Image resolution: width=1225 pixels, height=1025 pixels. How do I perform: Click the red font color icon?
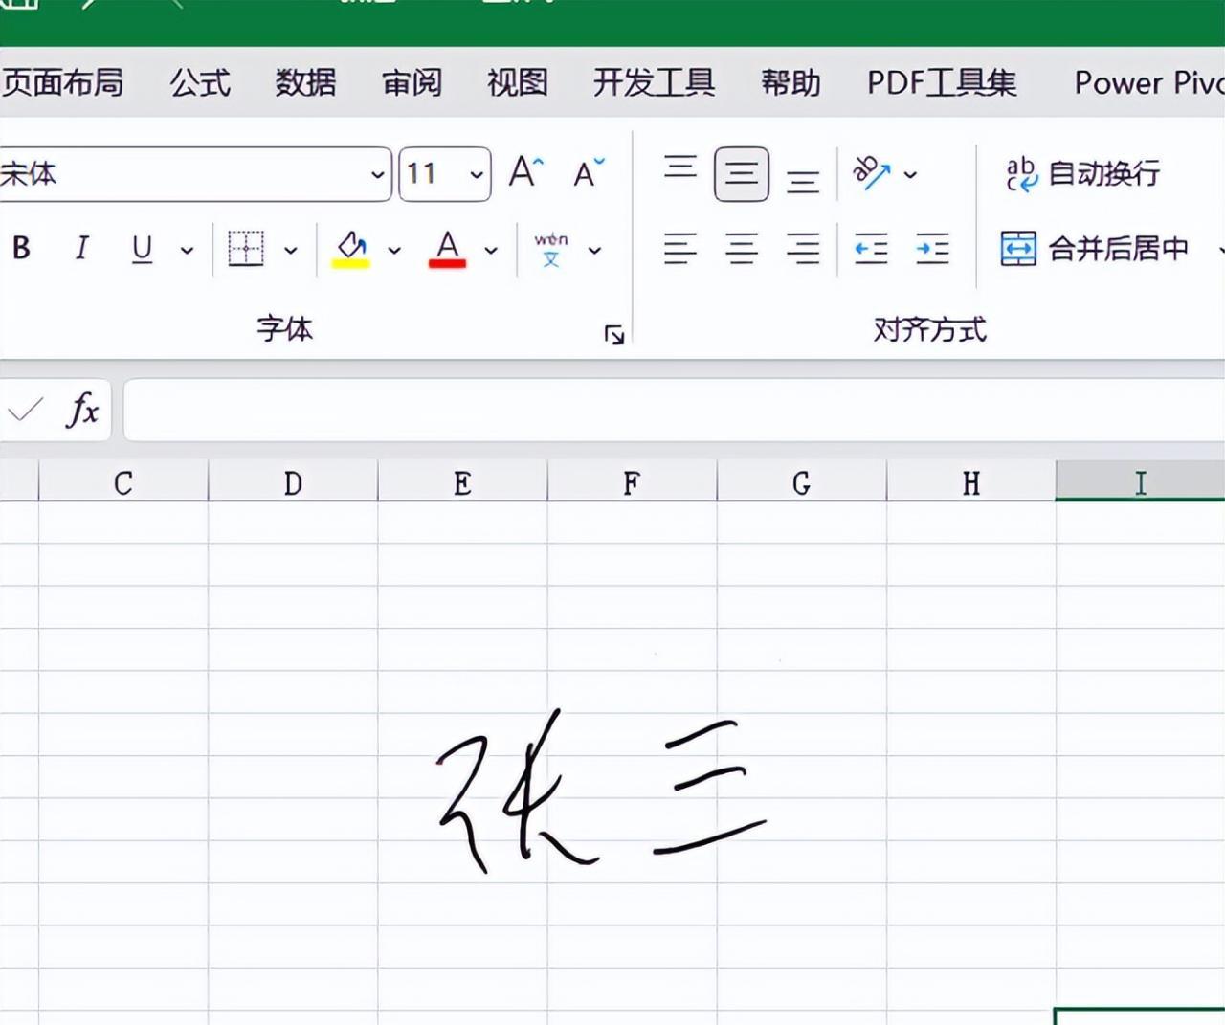pyautogui.click(x=447, y=249)
